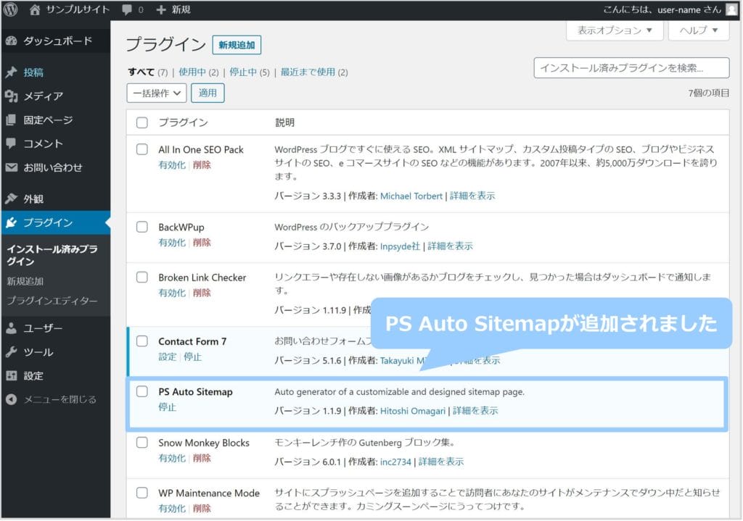Check the PS Auto Sitemap checkbox

(142, 392)
